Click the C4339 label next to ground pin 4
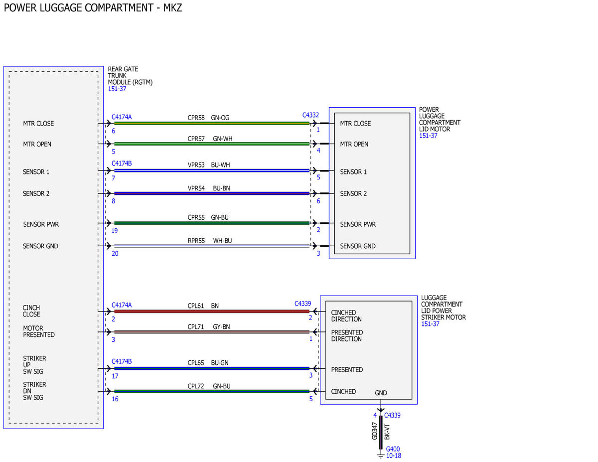Screen dimensions: 598x462 click(x=392, y=415)
